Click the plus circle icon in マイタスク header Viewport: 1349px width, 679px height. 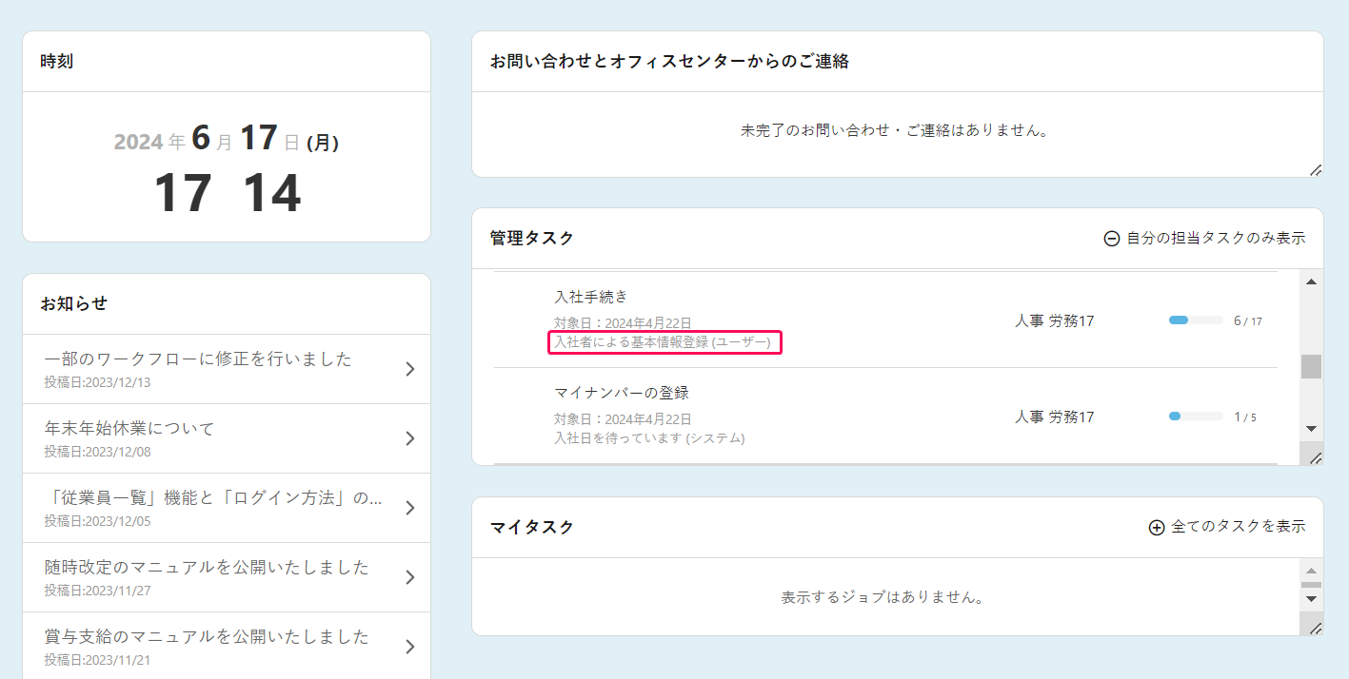(1157, 528)
